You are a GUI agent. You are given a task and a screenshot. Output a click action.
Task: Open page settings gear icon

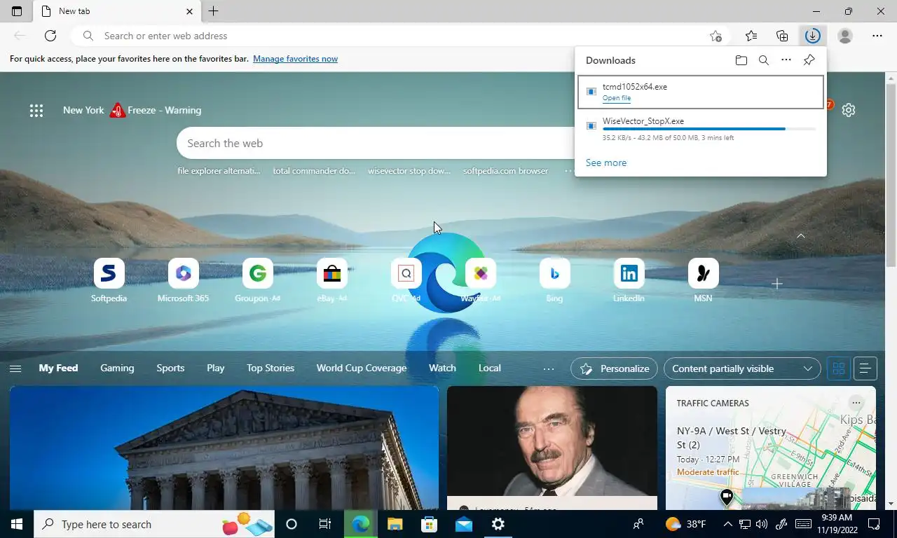(849, 110)
